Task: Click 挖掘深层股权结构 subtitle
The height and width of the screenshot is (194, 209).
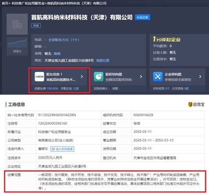Action: point(119,80)
